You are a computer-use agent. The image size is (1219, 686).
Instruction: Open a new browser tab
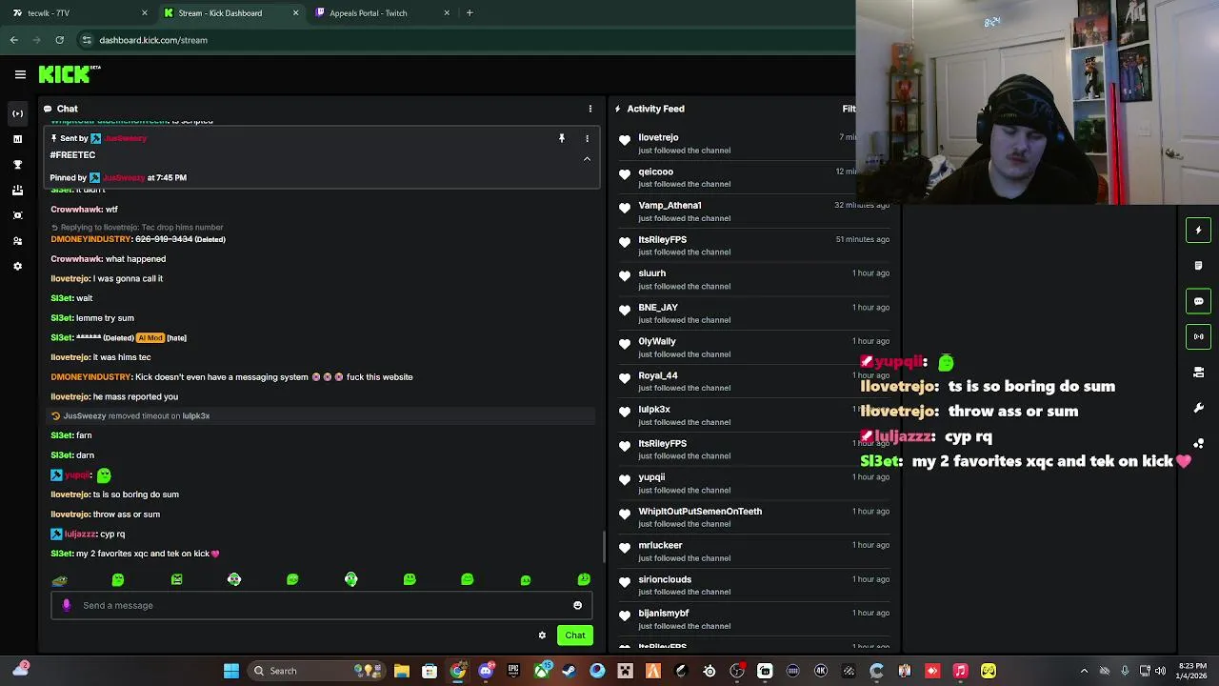pos(470,13)
